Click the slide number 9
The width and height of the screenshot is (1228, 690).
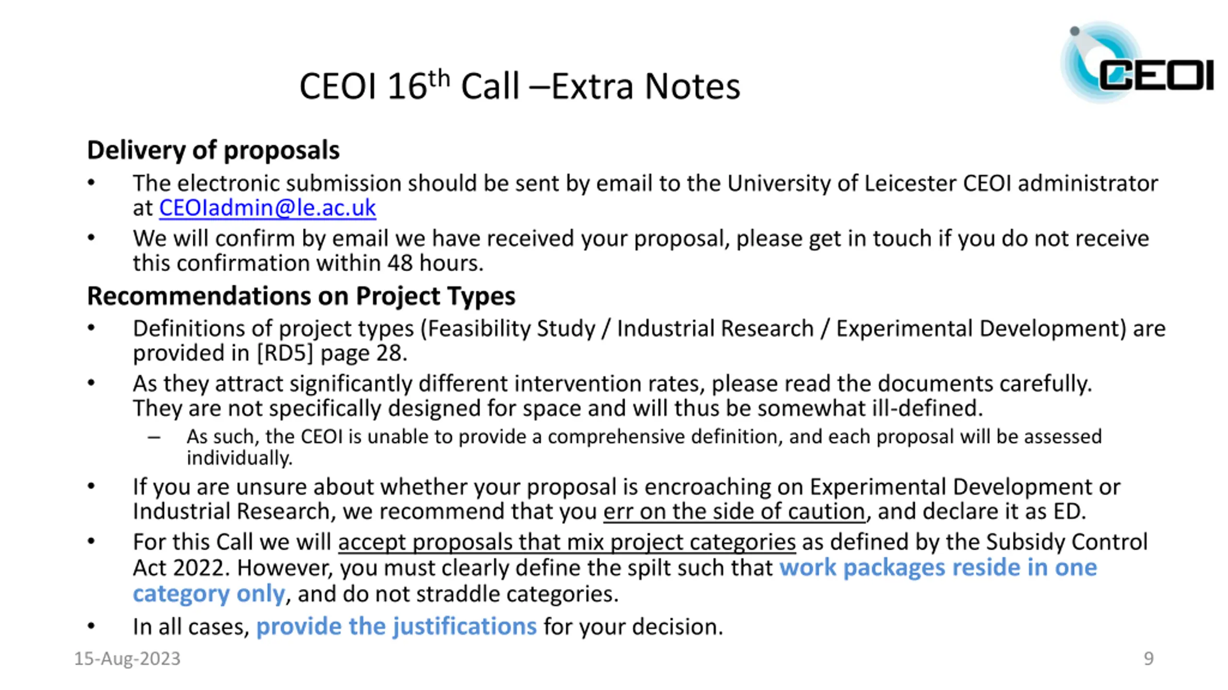tap(1148, 658)
